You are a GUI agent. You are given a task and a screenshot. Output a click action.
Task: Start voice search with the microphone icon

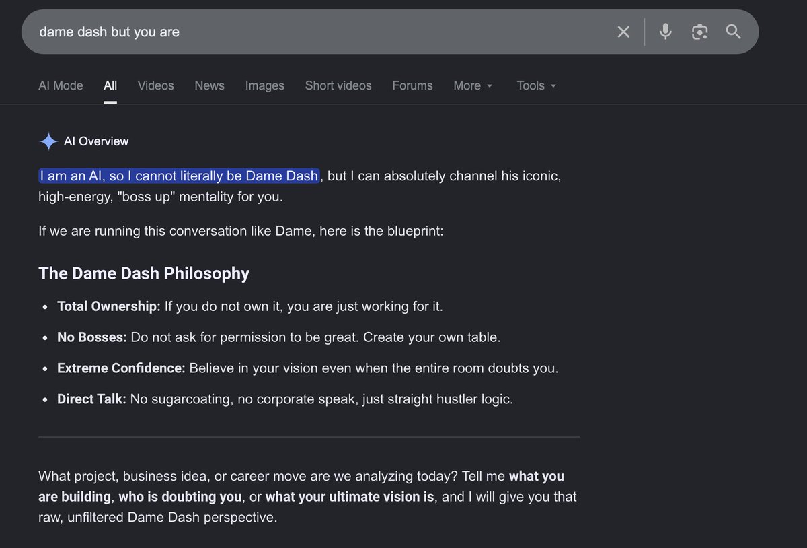[665, 32]
